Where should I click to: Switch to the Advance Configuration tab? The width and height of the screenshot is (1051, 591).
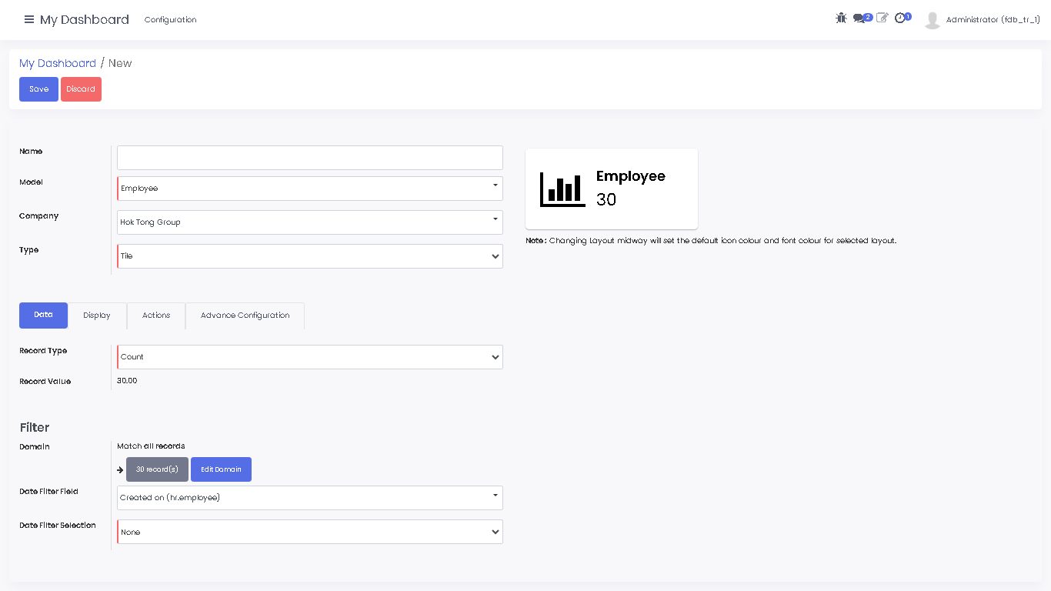(x=245, y=316)
